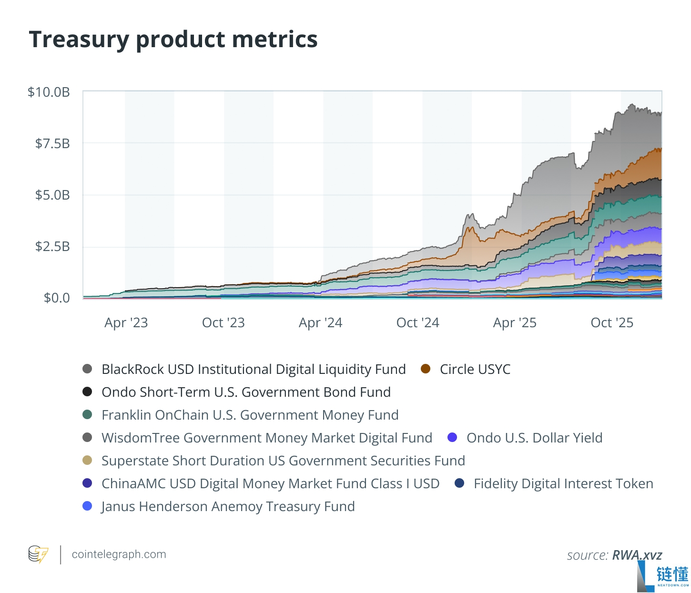
Task: Click the Franklin OnChain green legend dot
Action: 87,415
